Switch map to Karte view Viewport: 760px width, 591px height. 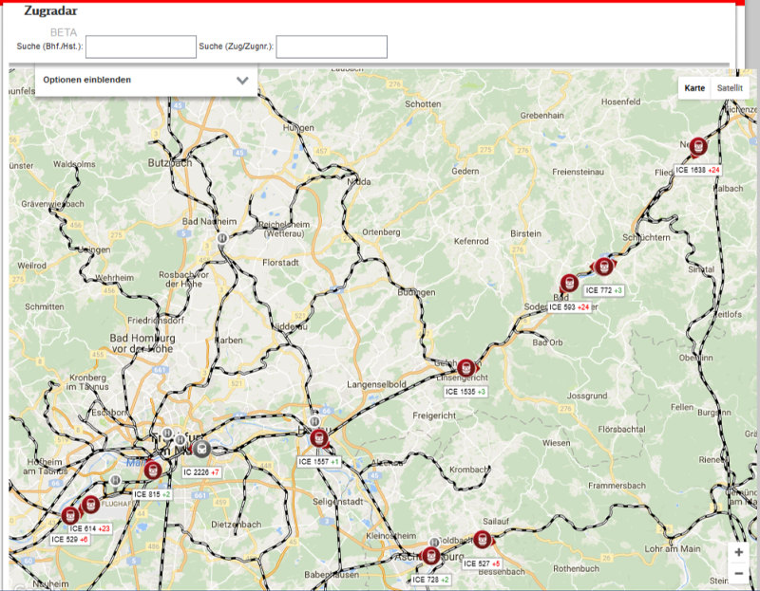(694, 87)
